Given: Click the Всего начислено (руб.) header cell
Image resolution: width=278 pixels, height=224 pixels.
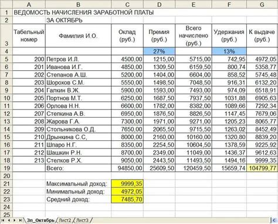Looking at the screenshot, I should click(x=194, y=36).
